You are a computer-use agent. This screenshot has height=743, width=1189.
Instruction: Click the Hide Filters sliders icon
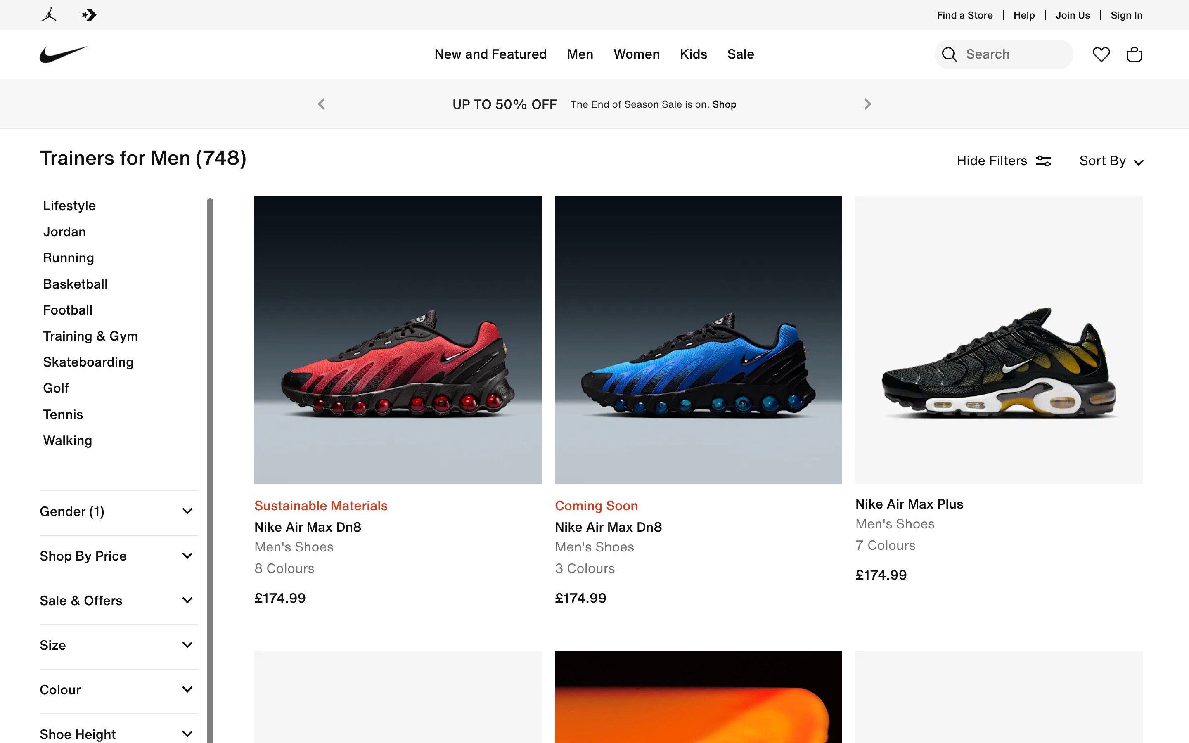[x=1044, y=160]
